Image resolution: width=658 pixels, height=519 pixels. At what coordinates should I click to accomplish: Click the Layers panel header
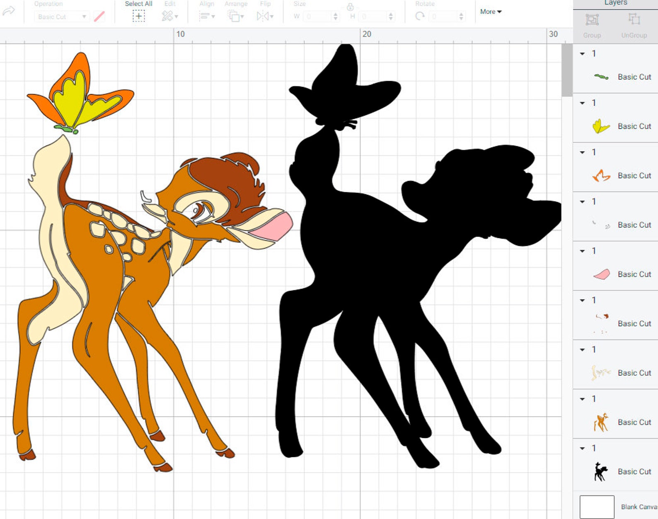pos(616,3)
